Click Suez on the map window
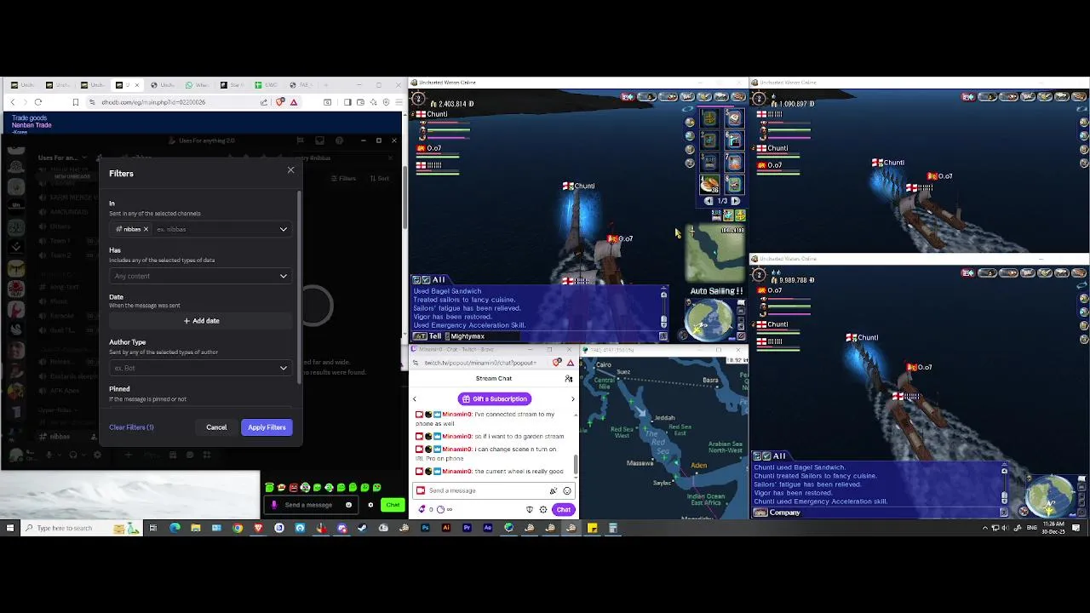The height and width of the screenshot is (613, 1090). pos(624,372)
